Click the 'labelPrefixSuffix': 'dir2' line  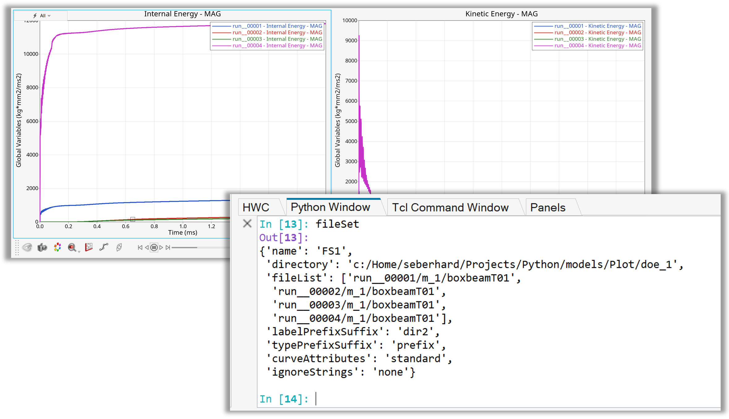[352, 332]
